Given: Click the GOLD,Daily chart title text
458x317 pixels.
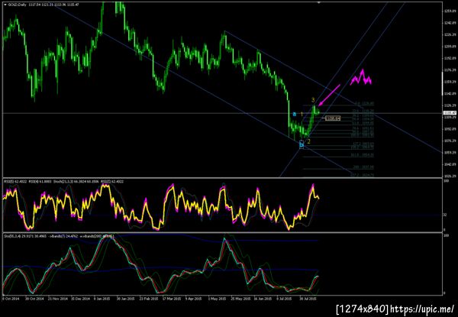Looking at the screenshot, I should (x=16, y=5).
